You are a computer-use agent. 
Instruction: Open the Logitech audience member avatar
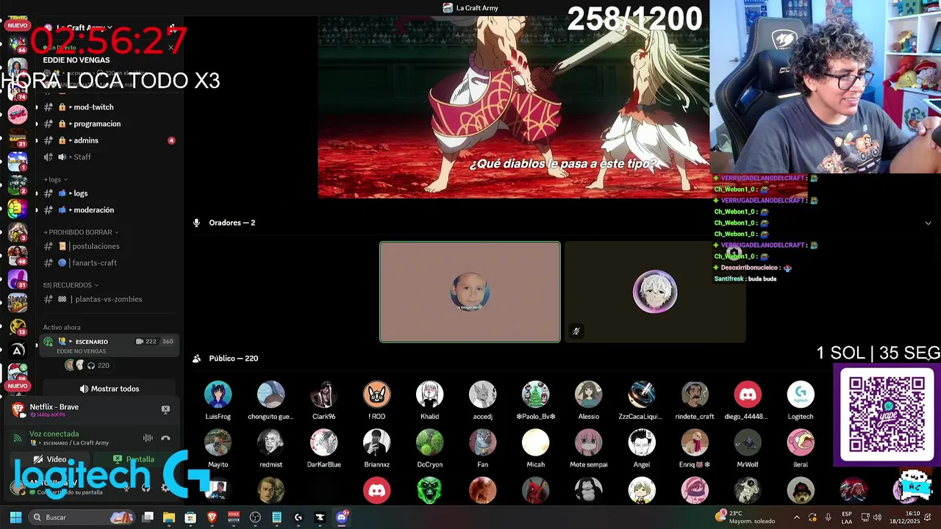point(801,395)
